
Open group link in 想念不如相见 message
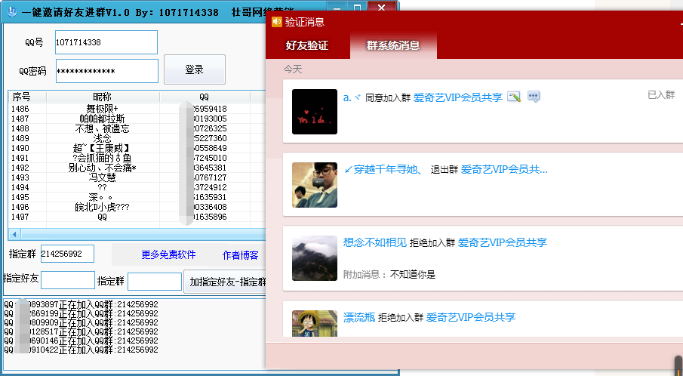(x=502, y=242)
